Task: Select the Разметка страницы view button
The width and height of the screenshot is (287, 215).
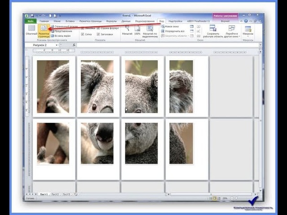Action: (44, 31)
